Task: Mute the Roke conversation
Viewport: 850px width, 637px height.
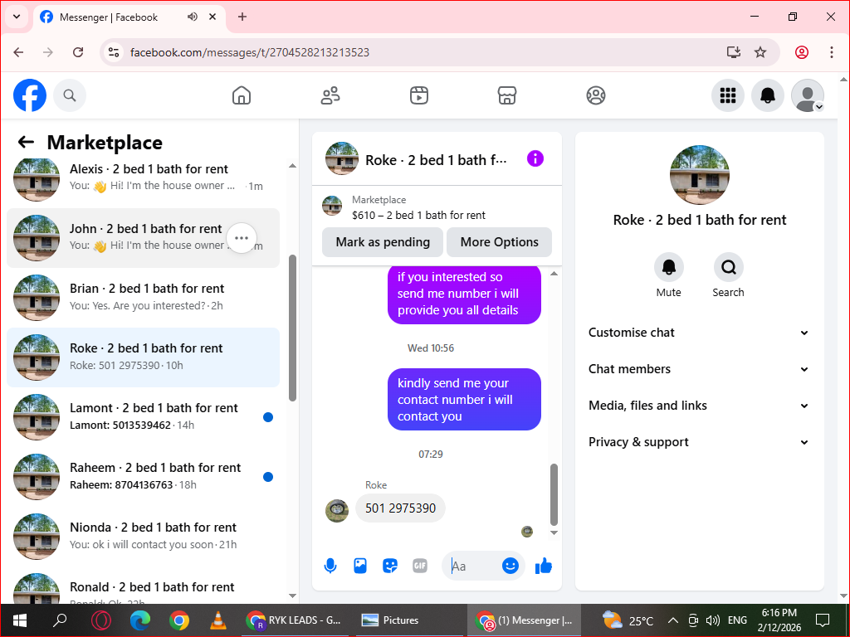Action: (668, 268)
